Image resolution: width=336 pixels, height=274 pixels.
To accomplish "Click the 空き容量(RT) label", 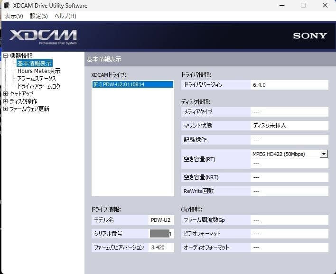I will click(199, 159).
